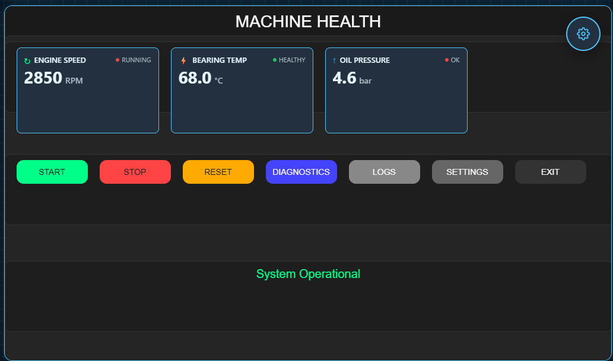Open the grey SETTINGS button
This screenshot has width=613, height=361.
point(468,172)
